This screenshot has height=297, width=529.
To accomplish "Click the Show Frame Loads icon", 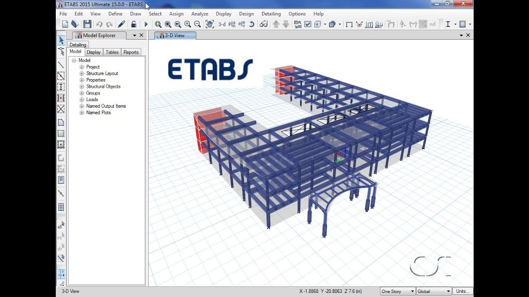I will tap(369, 24).
